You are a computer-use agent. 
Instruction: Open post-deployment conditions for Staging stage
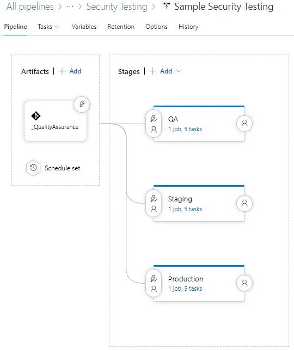click(x=244, y=203)
